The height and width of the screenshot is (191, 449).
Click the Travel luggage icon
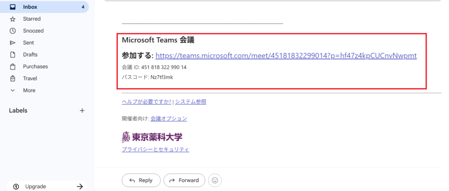point(13,79)
